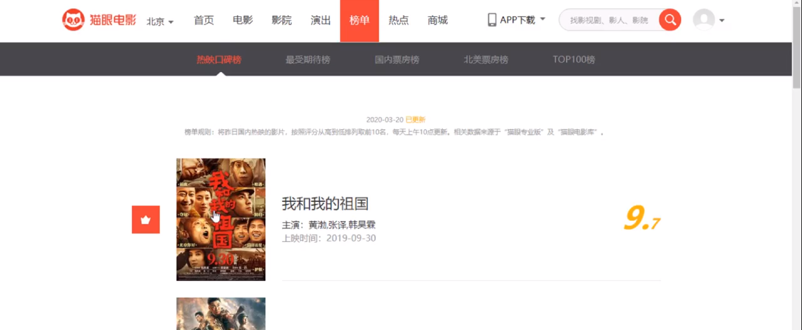Click the user avatar icon
The width and height of the screenshot is (802, 330).
pyautogui.click(x=703, y=20)
